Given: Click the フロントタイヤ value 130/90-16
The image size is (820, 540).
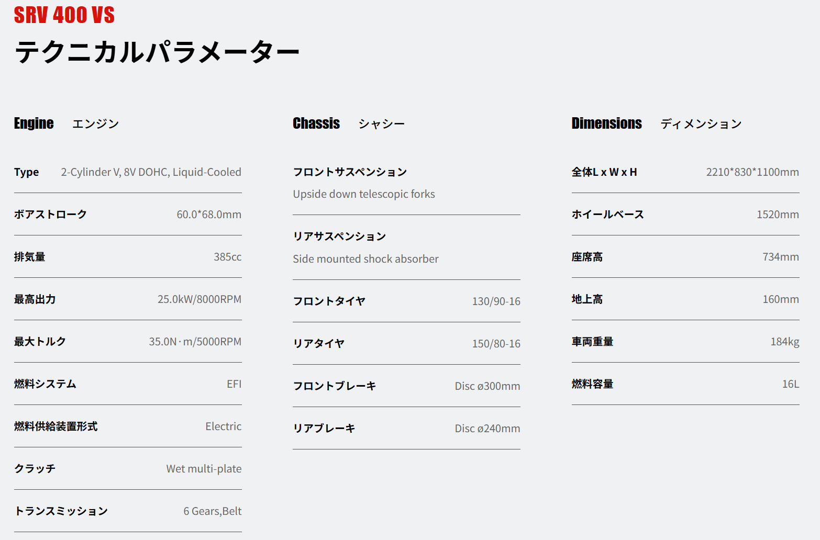Looking at the screenshot, I should tap(496, 301).
